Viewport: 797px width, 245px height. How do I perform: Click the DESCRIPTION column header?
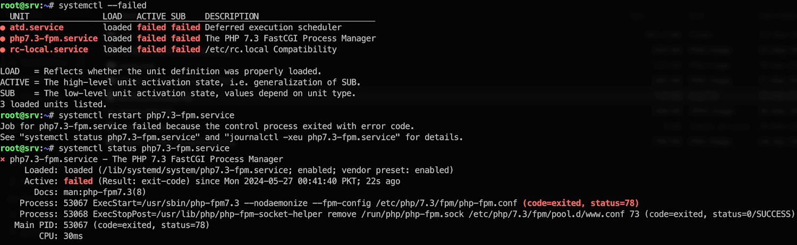click(232, 16)
